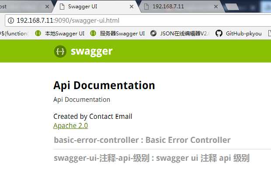Click the Created by Contact Email text
This screenshot has height=173, width=271.
coord(93,117)
